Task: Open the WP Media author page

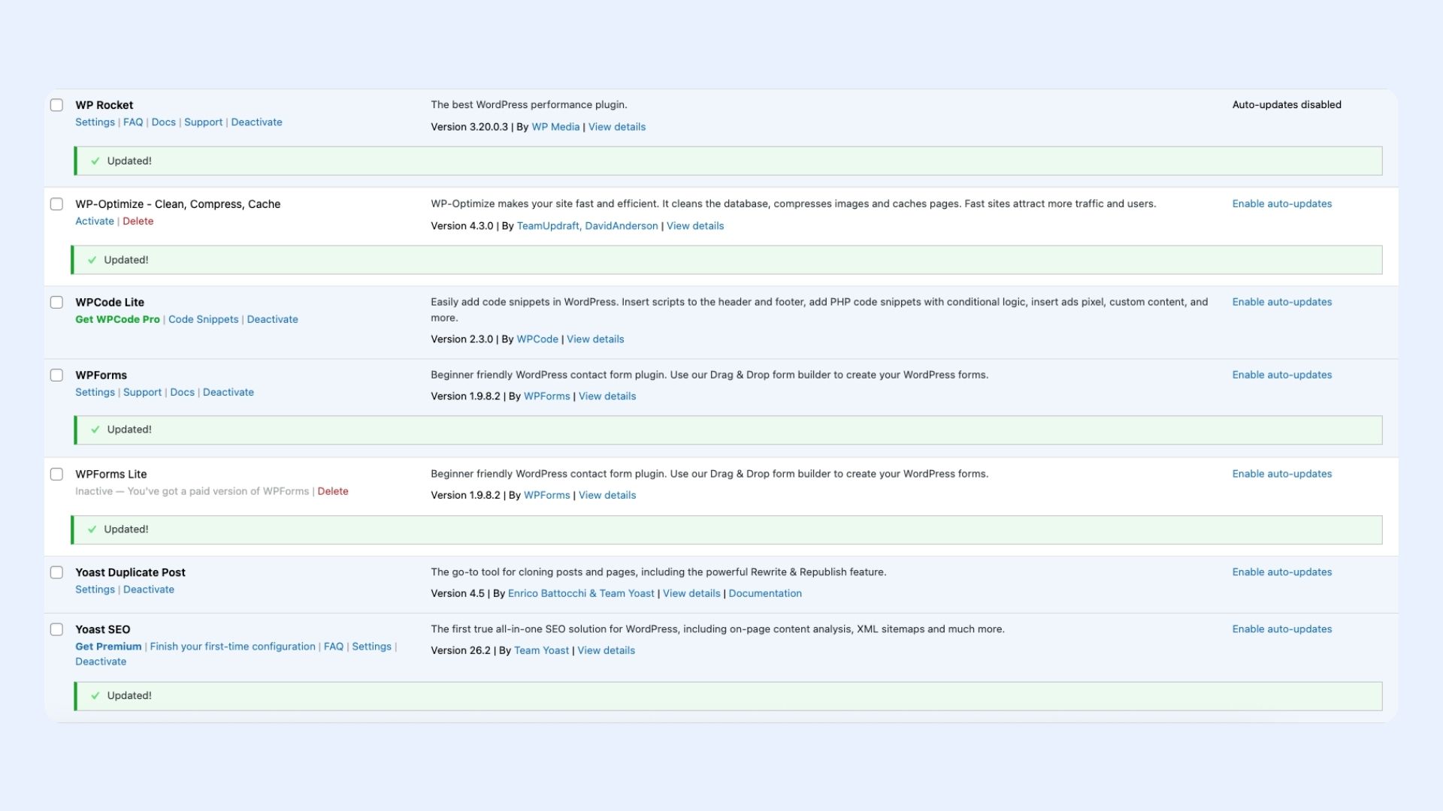Action: click(x=555, y=126)
